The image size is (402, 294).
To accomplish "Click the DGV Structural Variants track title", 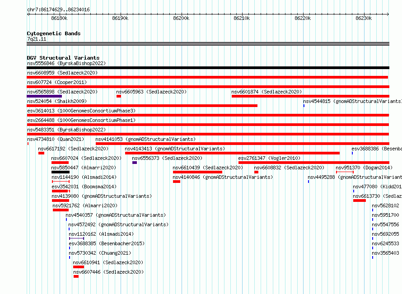I will (63, 58).
